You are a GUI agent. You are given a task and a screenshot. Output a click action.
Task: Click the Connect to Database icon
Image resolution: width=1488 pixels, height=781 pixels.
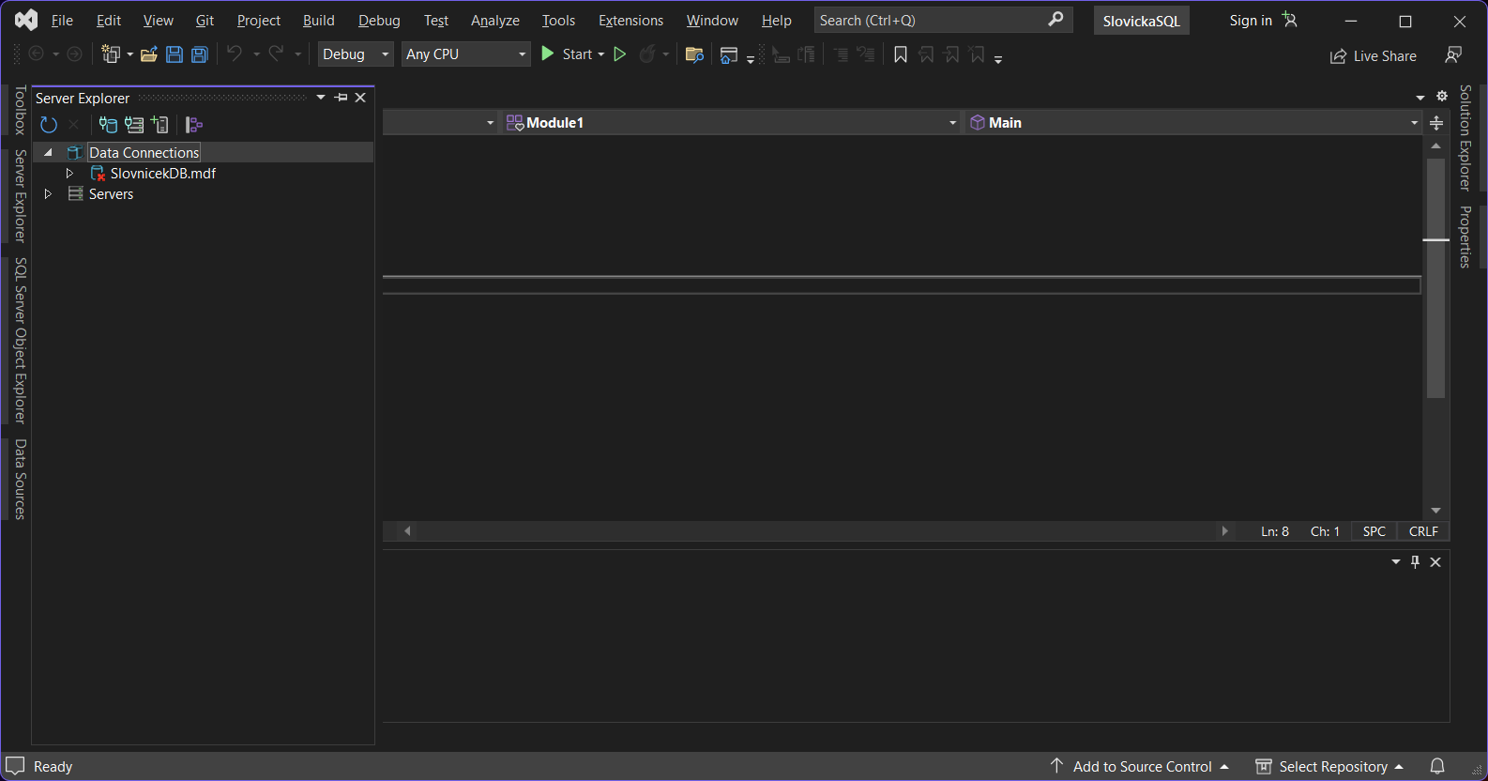tap(109, 125)
